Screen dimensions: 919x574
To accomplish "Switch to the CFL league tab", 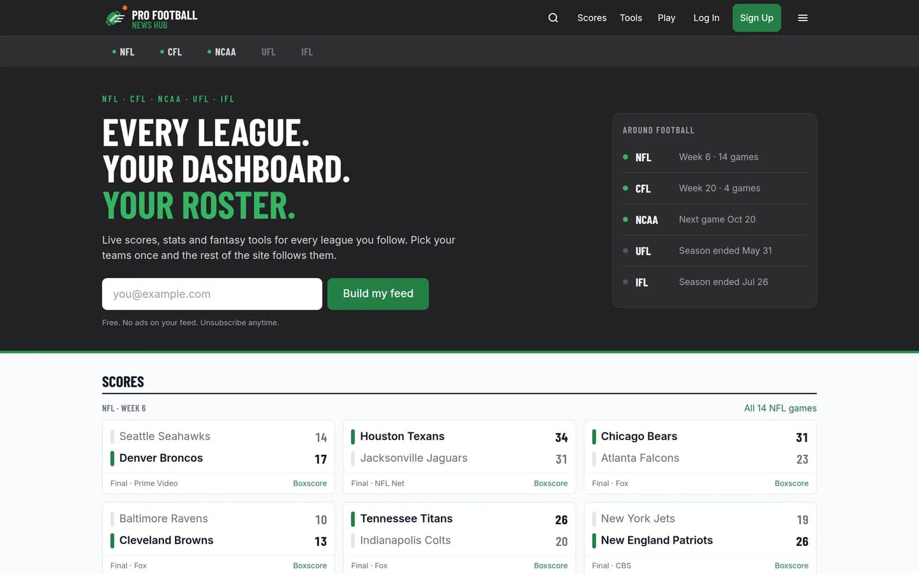I will click(x=171, y=52).
